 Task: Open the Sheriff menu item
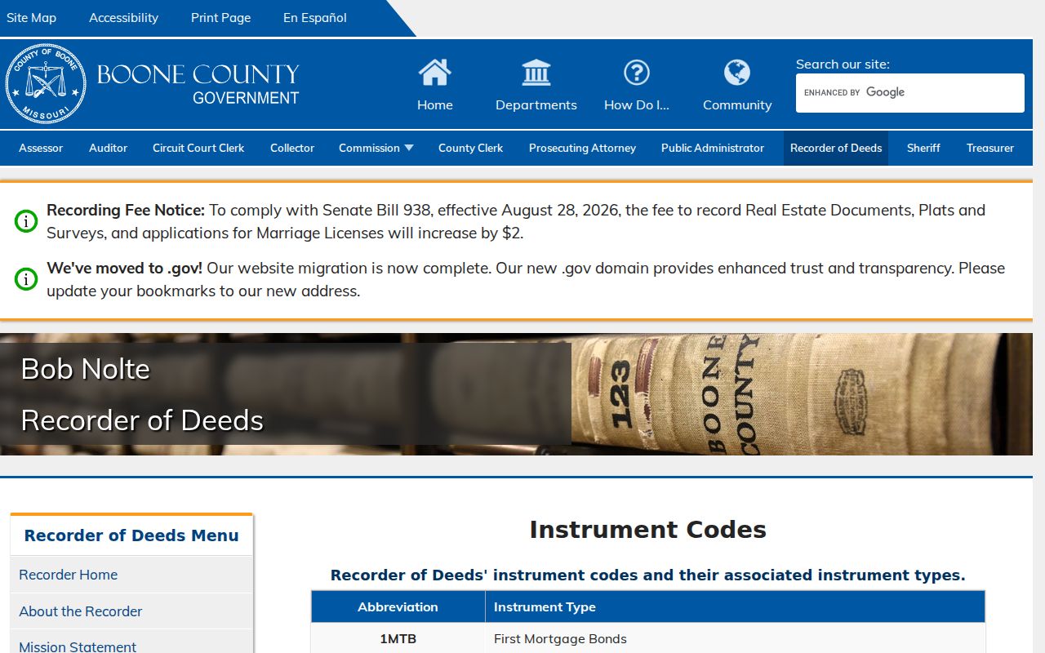(923, 148)
